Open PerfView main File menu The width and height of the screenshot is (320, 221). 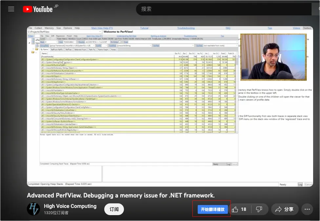[x=30, y=28]
